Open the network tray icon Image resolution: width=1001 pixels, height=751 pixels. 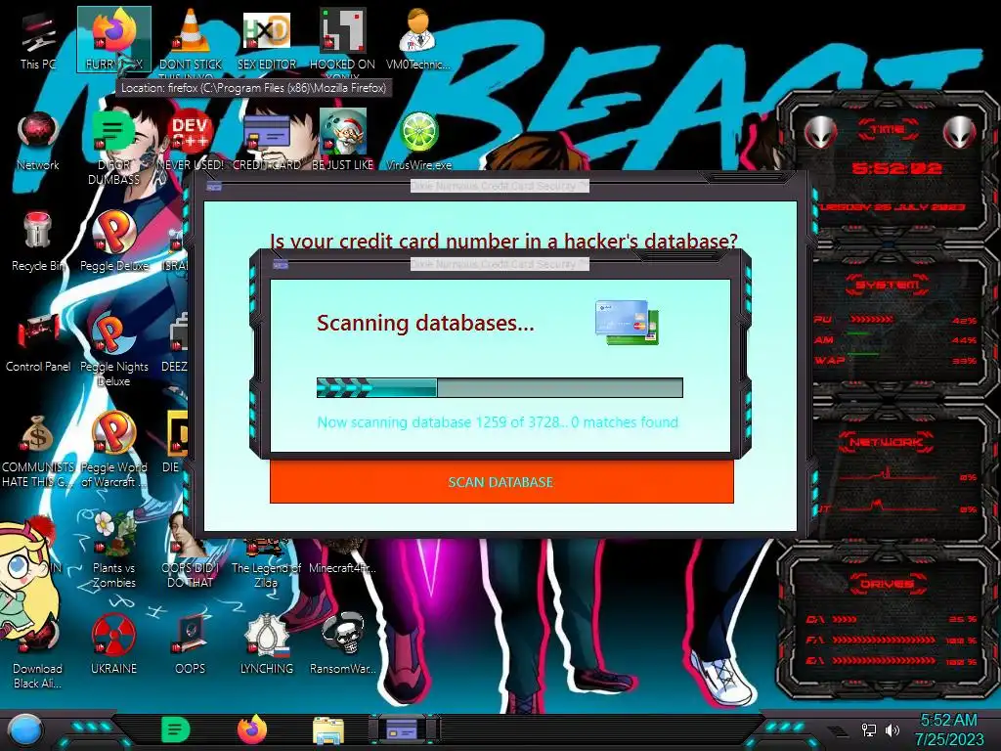click(869, 729)
